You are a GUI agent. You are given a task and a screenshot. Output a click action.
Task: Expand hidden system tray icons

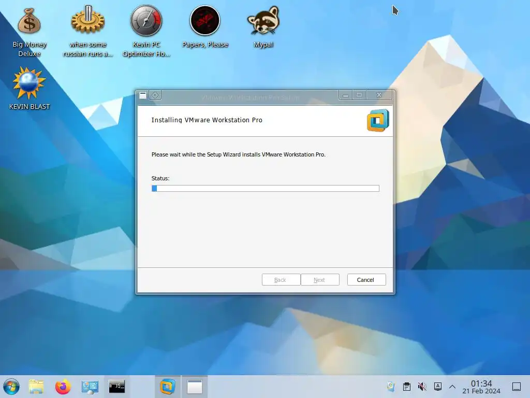click(x=452, y=387)
